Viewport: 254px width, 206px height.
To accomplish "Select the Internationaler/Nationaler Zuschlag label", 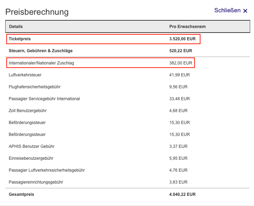I will (x=41, y=63).
